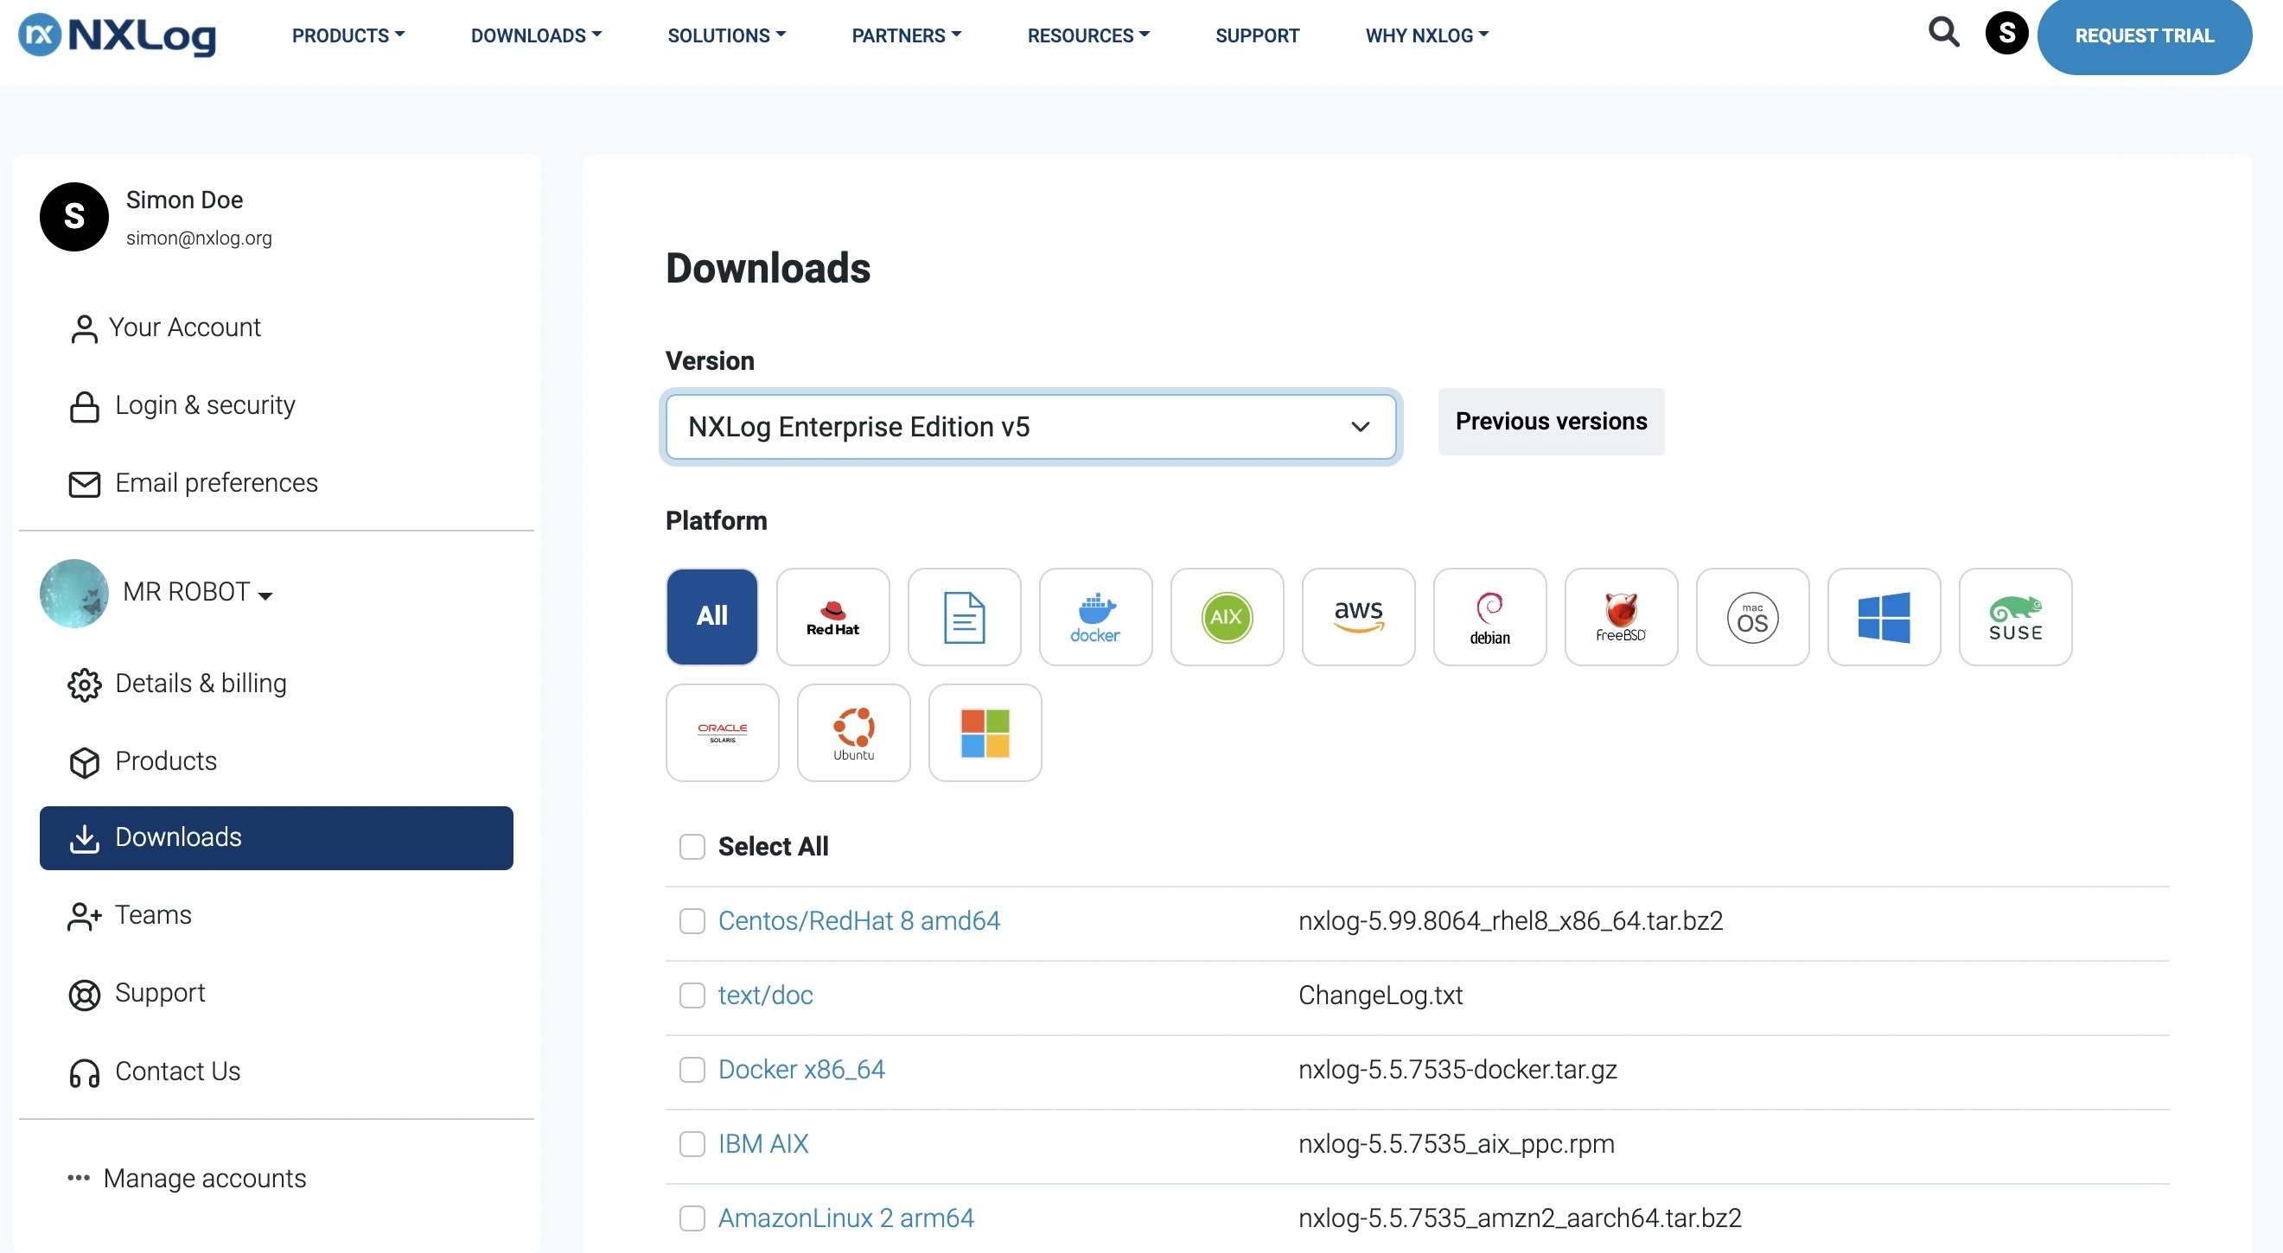Go to the NXLog logo homepage

pyautogui.click(x=117, y=35)
